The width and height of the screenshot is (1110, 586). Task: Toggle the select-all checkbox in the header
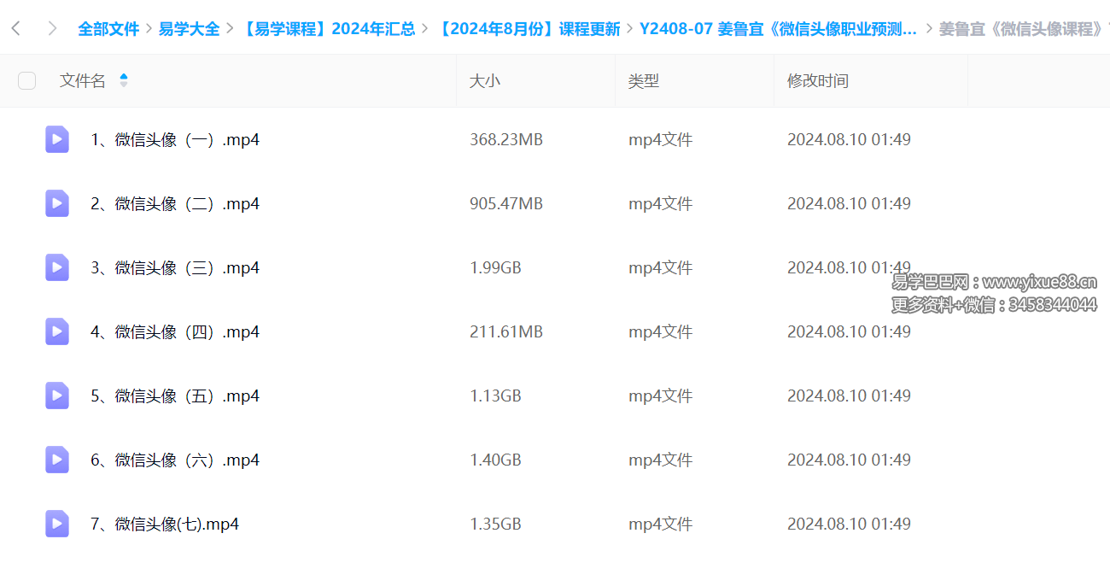[26, 80]
